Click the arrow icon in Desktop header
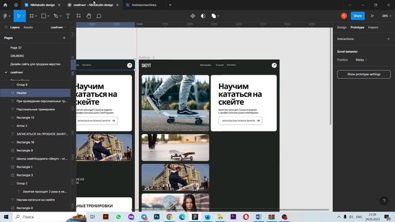The height and width of the screenshot is (222, 395). coord(274,65)
